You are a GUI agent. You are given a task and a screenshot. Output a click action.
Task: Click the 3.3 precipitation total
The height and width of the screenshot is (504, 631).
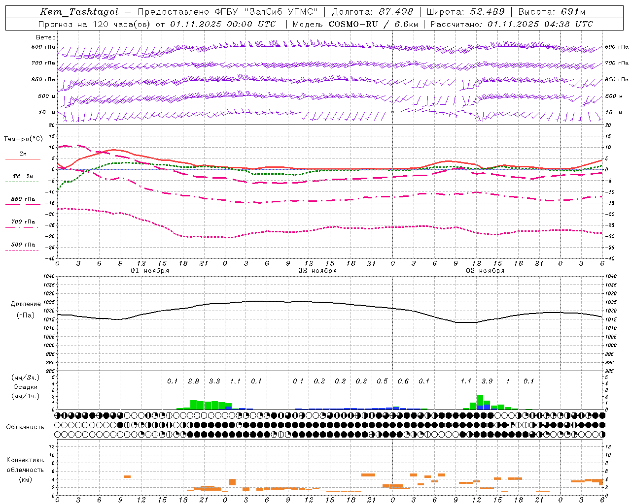(214, 381)
